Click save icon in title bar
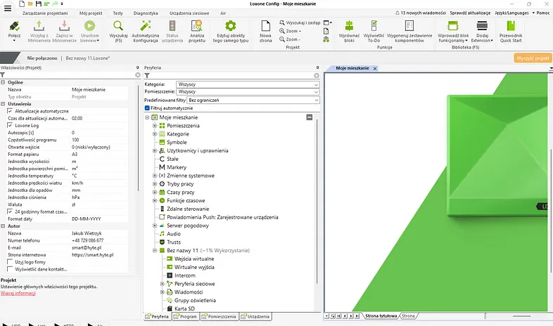This screenshot has width=553, height=326. coord(39,4)
